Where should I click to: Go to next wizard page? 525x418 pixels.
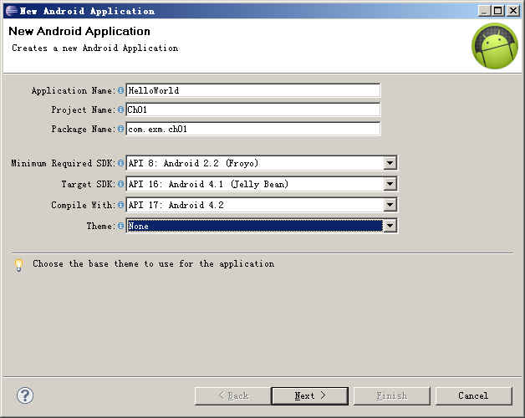coord(309,396)
